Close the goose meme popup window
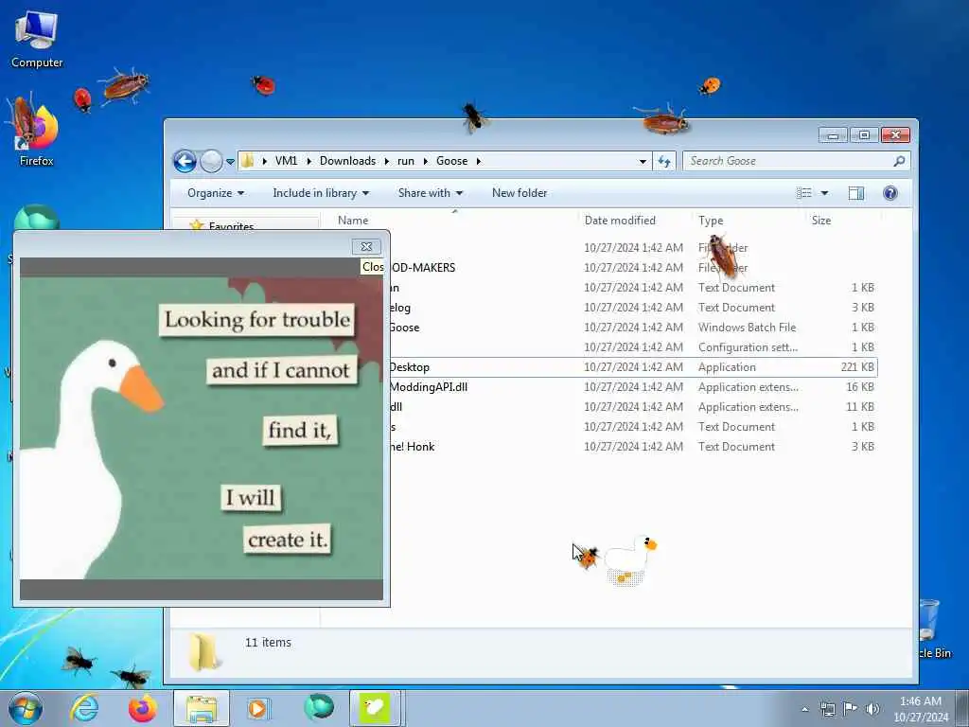969x727 pixels. [x=366, y=247]
